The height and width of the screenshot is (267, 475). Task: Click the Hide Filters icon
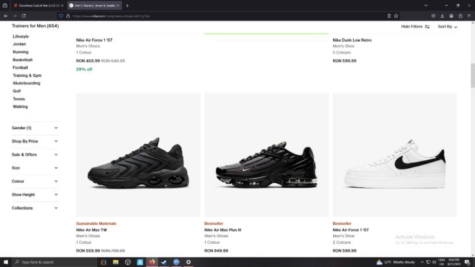(427, 26)
